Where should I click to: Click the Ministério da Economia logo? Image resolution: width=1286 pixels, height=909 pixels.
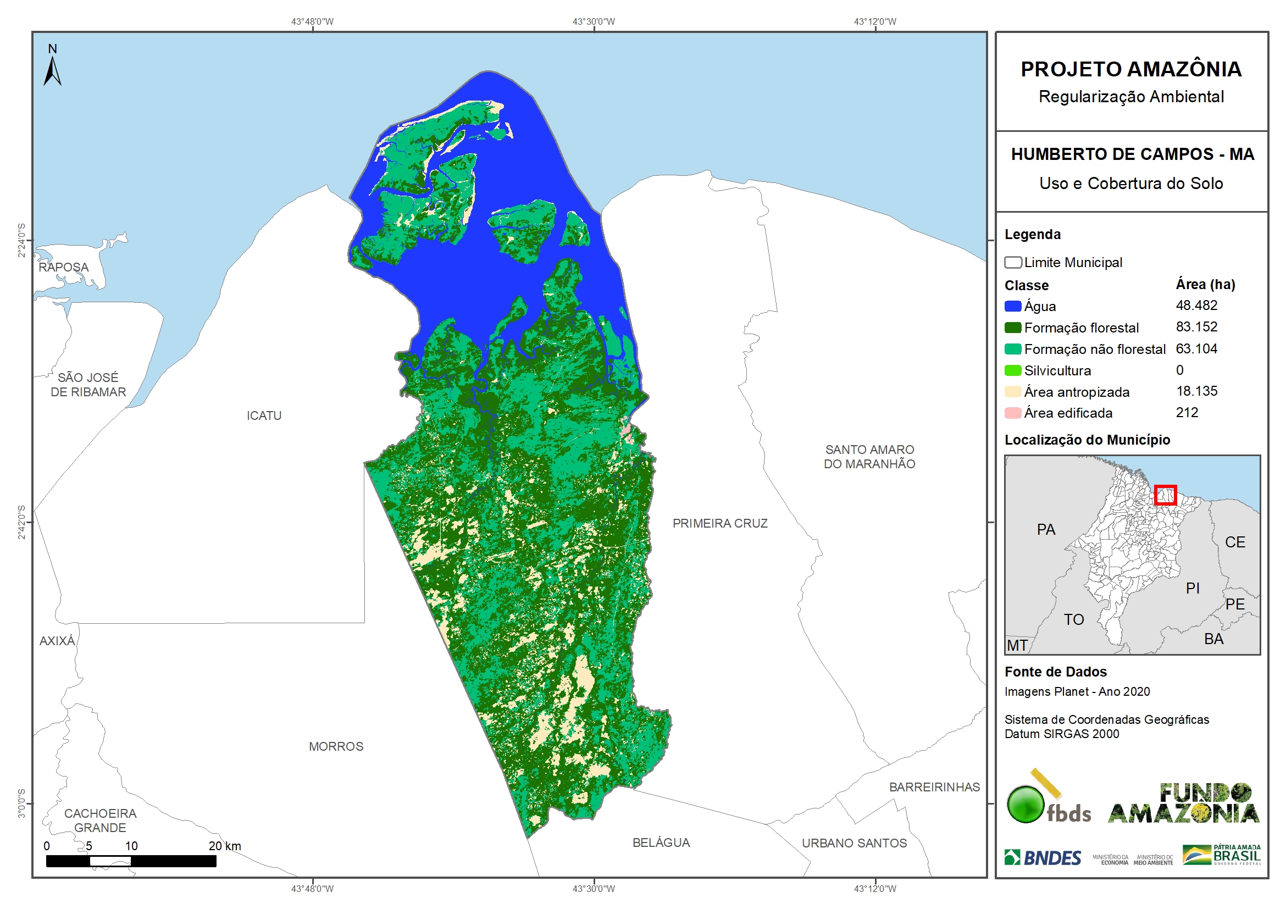[x=1110, y=859]
